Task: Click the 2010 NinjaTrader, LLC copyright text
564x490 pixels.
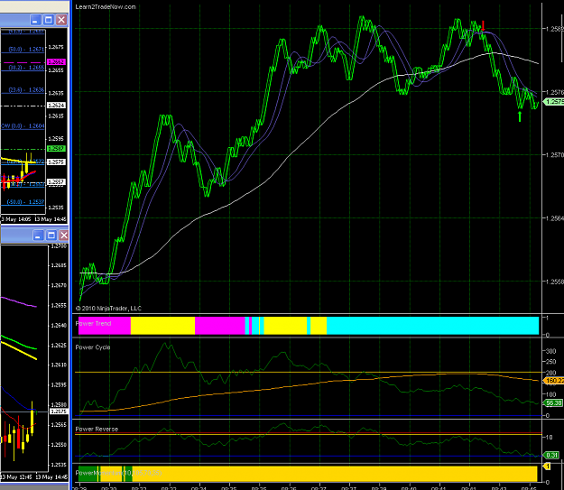Action: click(x=108, y=309)
